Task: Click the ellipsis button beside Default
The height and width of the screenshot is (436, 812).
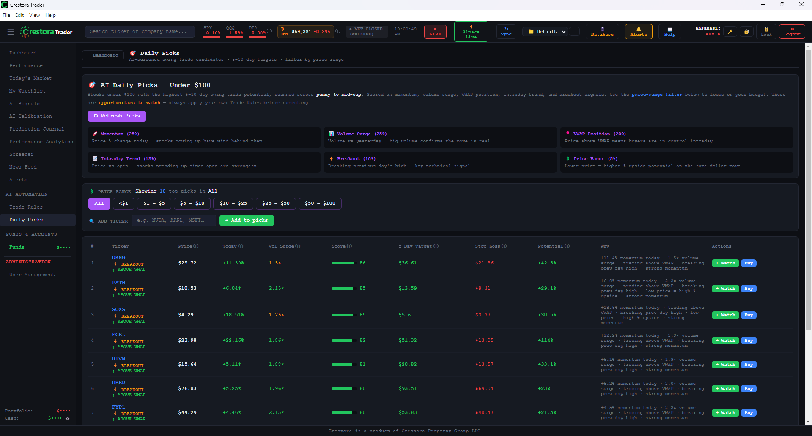Action: [574, 32]
